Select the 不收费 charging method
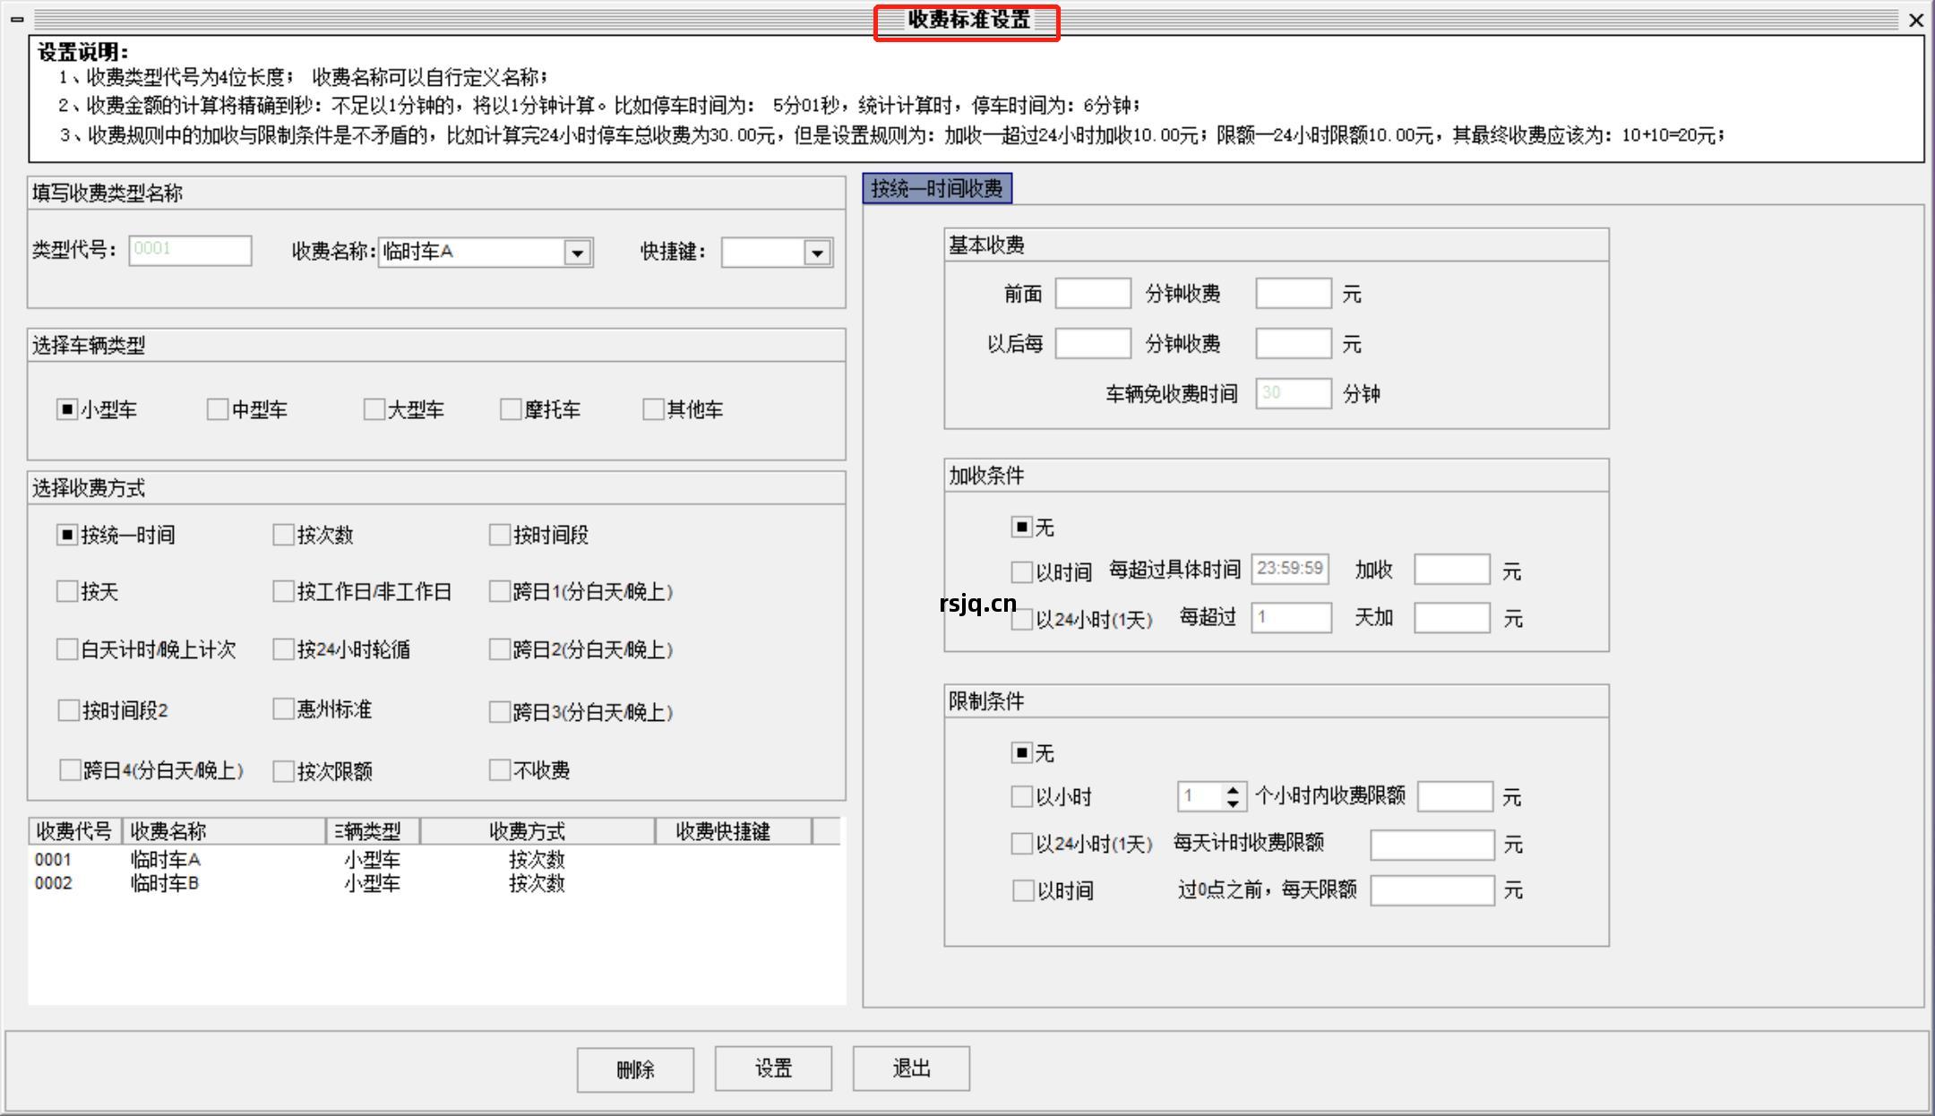Image resolution: width=1935 pixels, height=1116 pixels. pyautogui.click(x=499, y=769)
